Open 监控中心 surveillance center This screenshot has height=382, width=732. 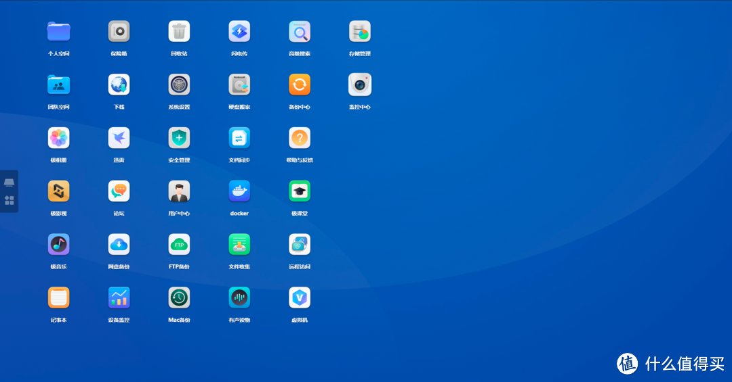pos(359,85)
